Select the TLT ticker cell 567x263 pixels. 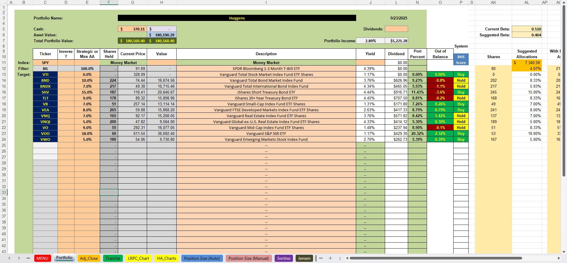[45, 98]
